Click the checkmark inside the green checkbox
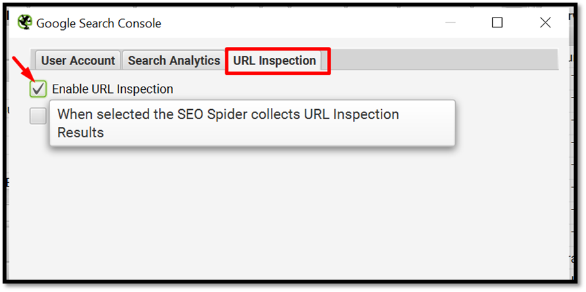The width and height of the screenshot is (586, 292). 38,89
